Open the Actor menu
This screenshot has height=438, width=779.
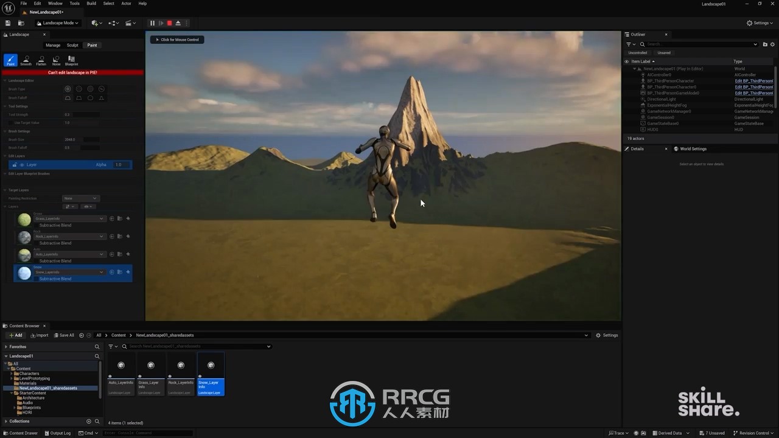click(126, 4)
